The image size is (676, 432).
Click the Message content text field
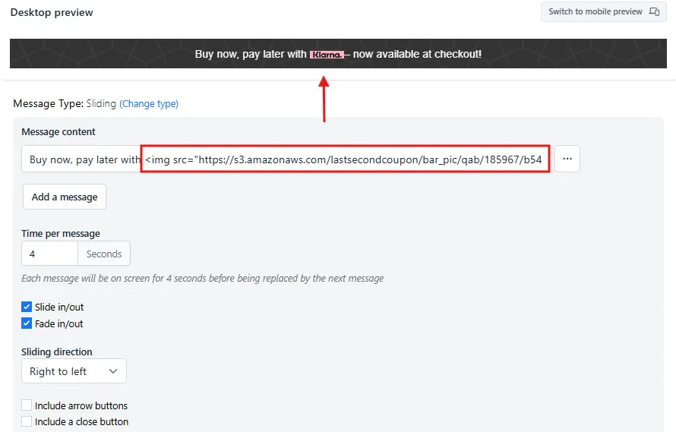[286, 159]
